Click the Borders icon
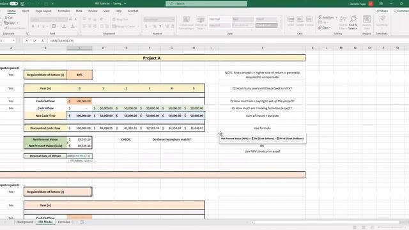 tap(54, 26)
